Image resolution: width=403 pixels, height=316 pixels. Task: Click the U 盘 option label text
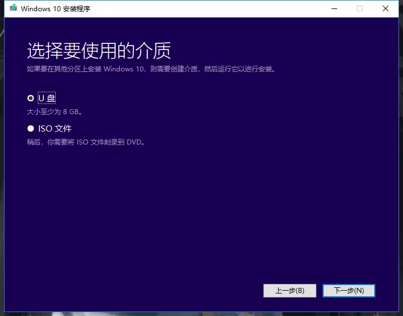coord(47,98)
